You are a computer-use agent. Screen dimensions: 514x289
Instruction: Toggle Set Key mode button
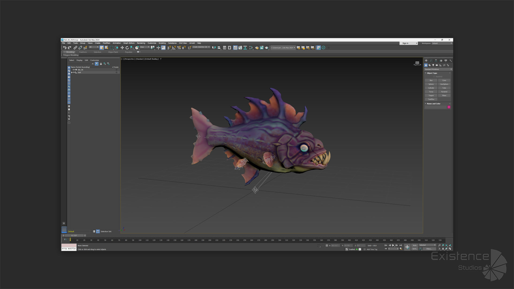[x=414, y=249]
